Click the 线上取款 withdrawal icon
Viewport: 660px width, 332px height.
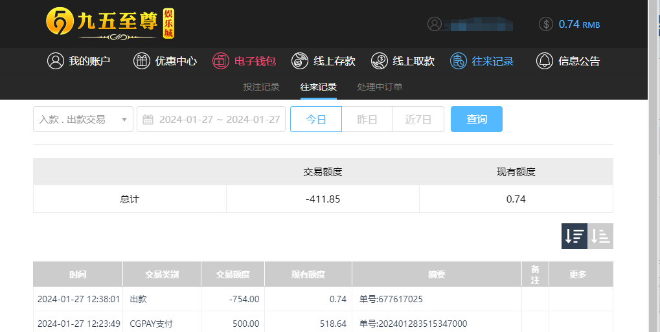[x=380, y=61]
